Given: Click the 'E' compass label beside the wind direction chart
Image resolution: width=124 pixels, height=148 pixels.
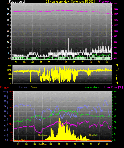Looking at the screenshot, I should [117, 78].
